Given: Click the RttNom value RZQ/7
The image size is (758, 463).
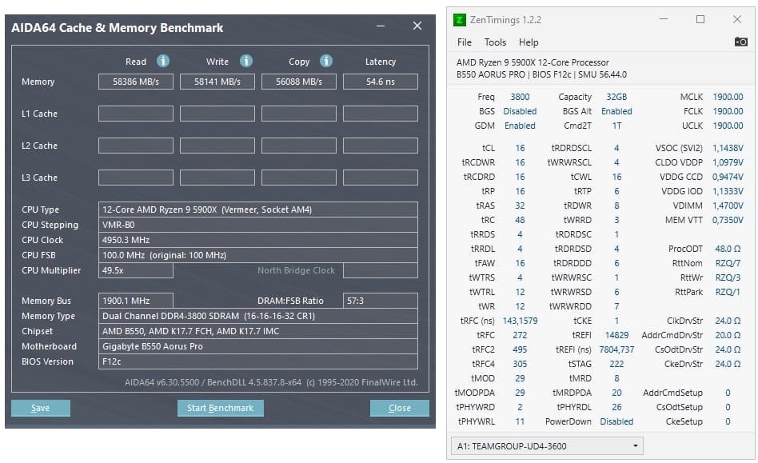Looking at the screenshot, I should [728, 263].
